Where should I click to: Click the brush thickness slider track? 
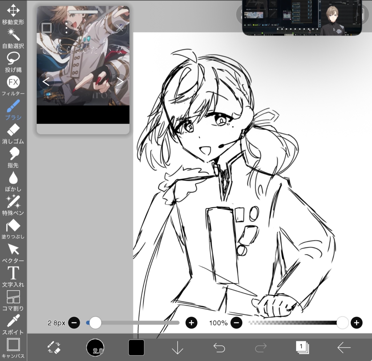tap(133, 323)
